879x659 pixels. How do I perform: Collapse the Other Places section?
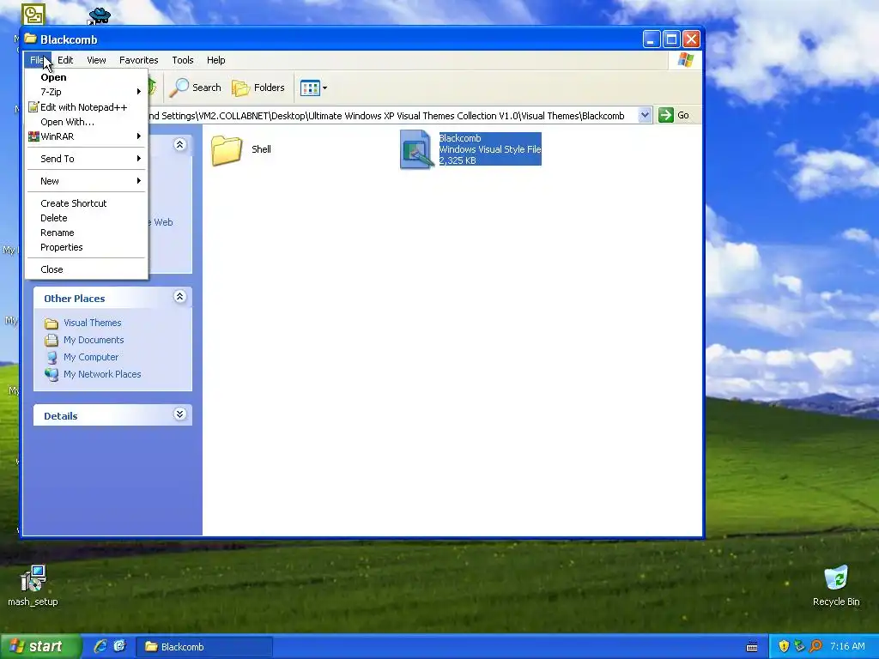tap(180, 297)
